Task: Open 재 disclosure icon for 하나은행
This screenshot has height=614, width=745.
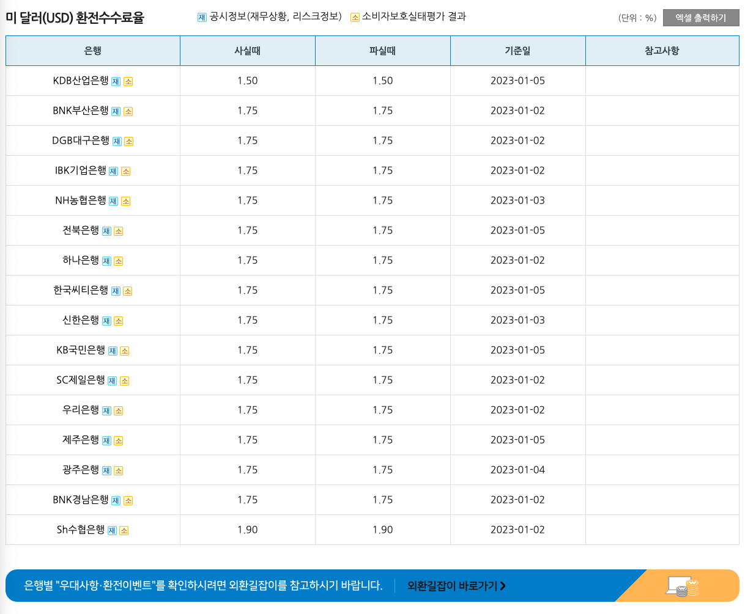Action: tap(106, 261)
